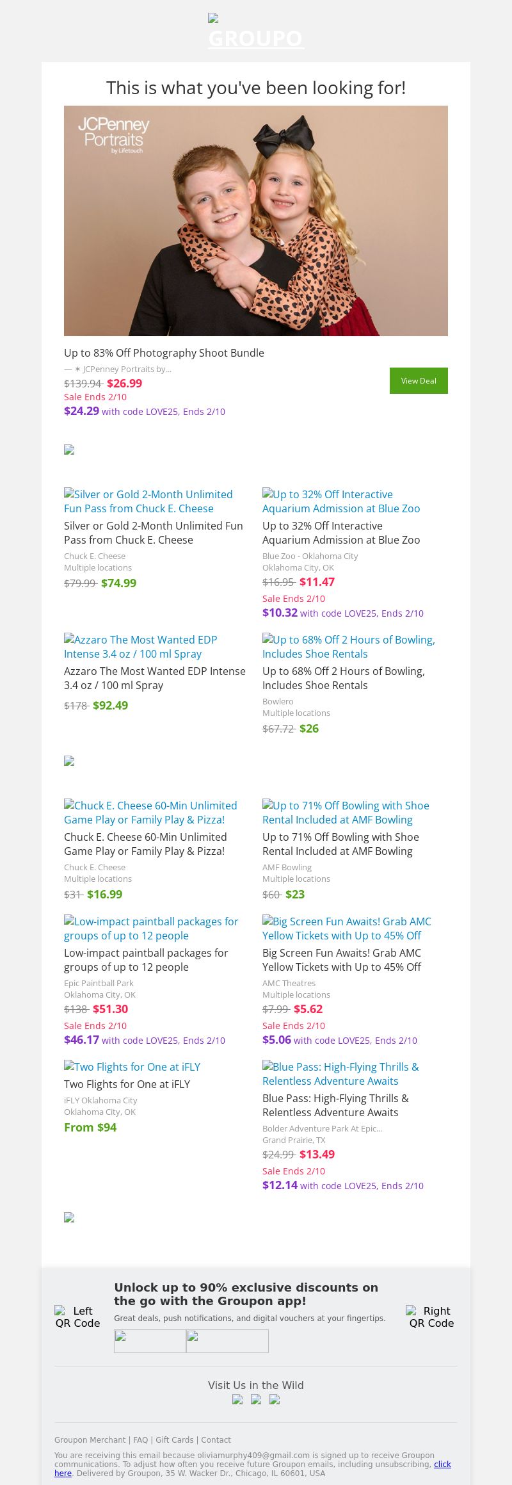
Task: Click the Contact footer link
Action: [x=216, y=1440]
